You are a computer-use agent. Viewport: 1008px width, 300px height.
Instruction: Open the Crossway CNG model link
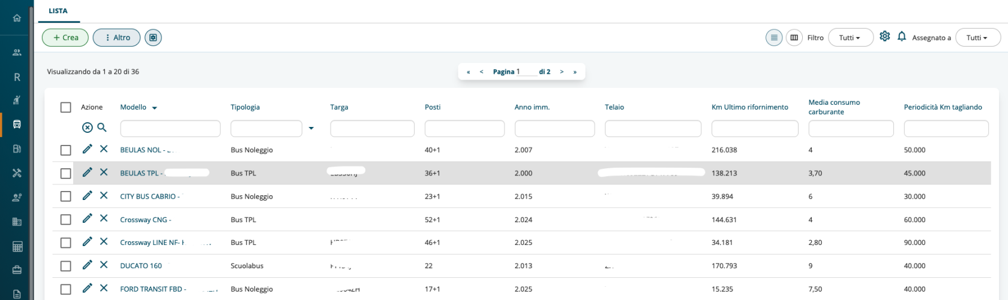pos(146,220)
